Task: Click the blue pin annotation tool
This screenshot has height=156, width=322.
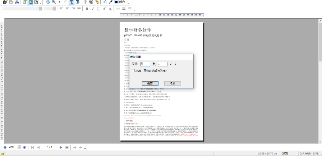Action: (x=86, y=2)
